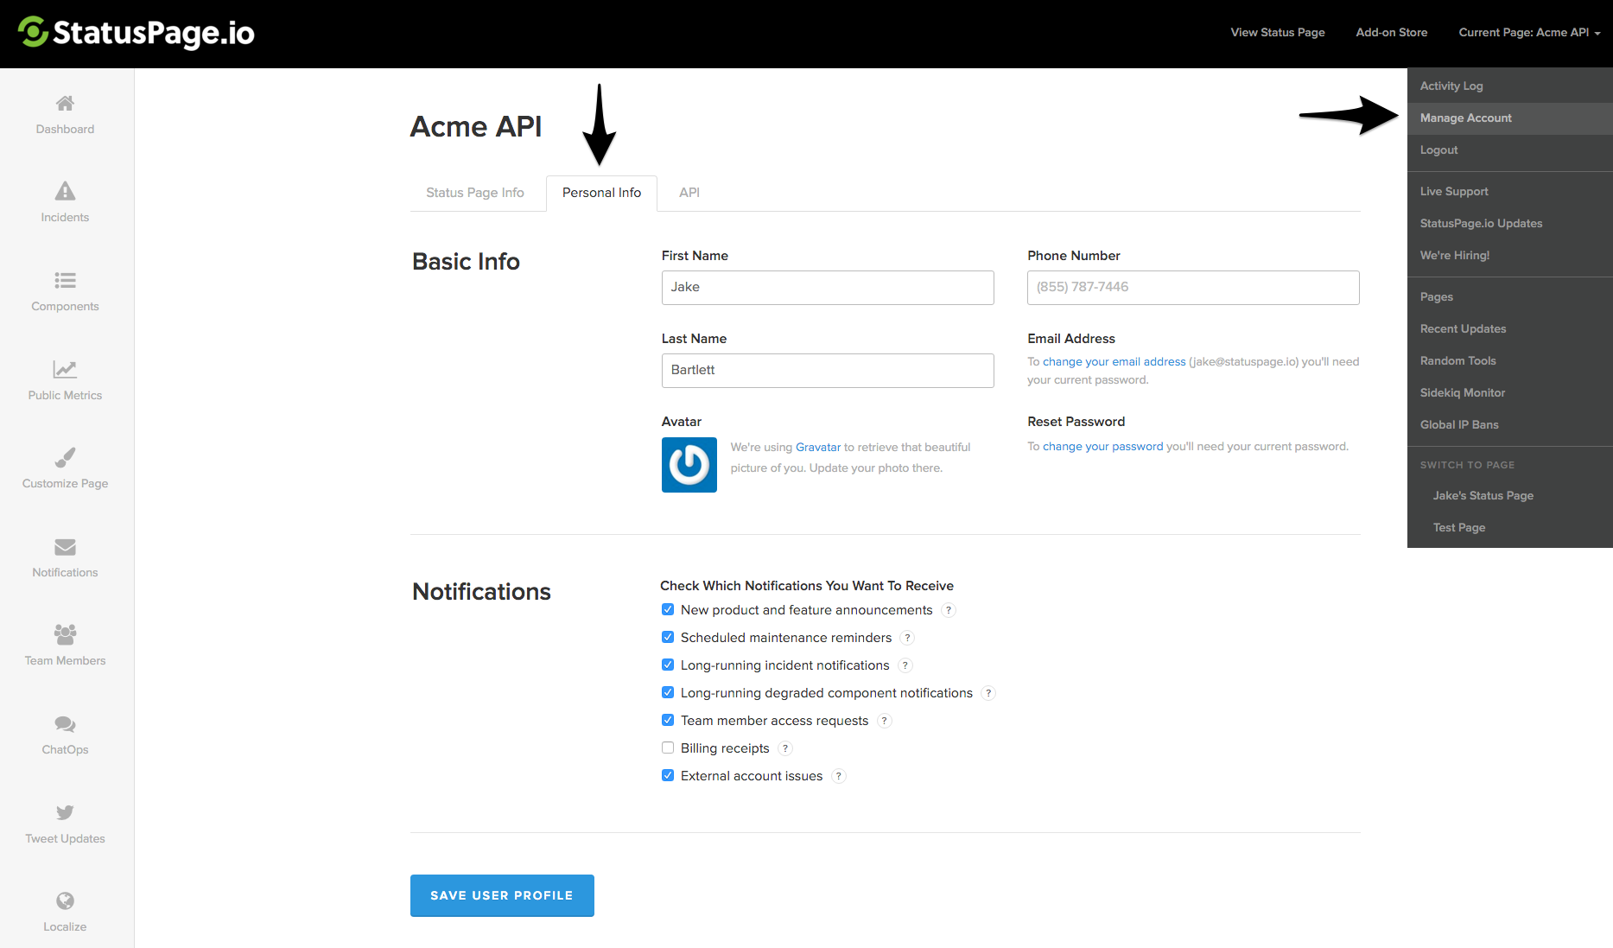Screen dimensions: 1613x948
Task: Switch to Status Page Info tab
Action: pyautogui.click(x=475, y=193)
